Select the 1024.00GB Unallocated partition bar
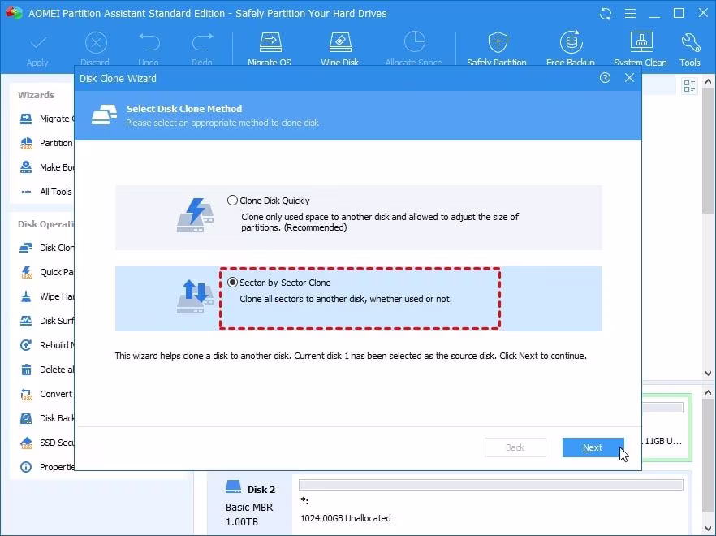The image size is (716, 536). pos(491,485)
